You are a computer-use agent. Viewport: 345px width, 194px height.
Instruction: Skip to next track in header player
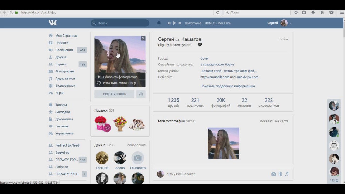180,23
